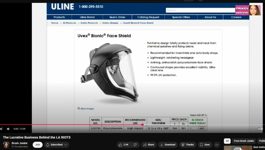Like the video with thumbs up

(x=123, y=145)
